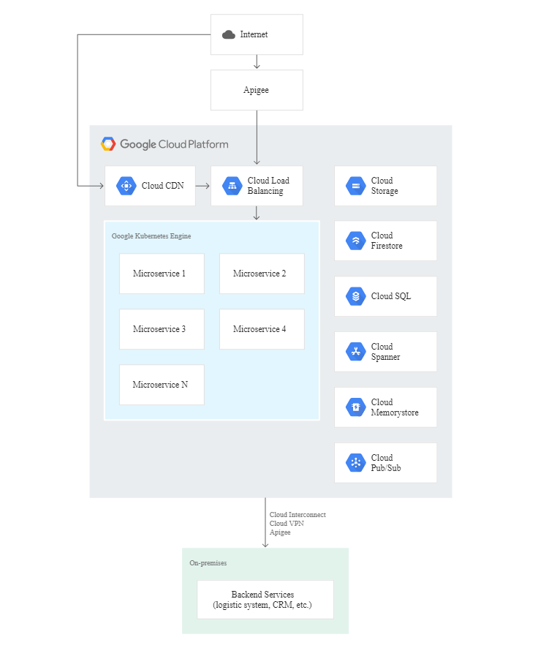Viewport: 538px width, 648px height.
Task: Click the Apigee text under Cloud VPN
Action: (280, 532)
